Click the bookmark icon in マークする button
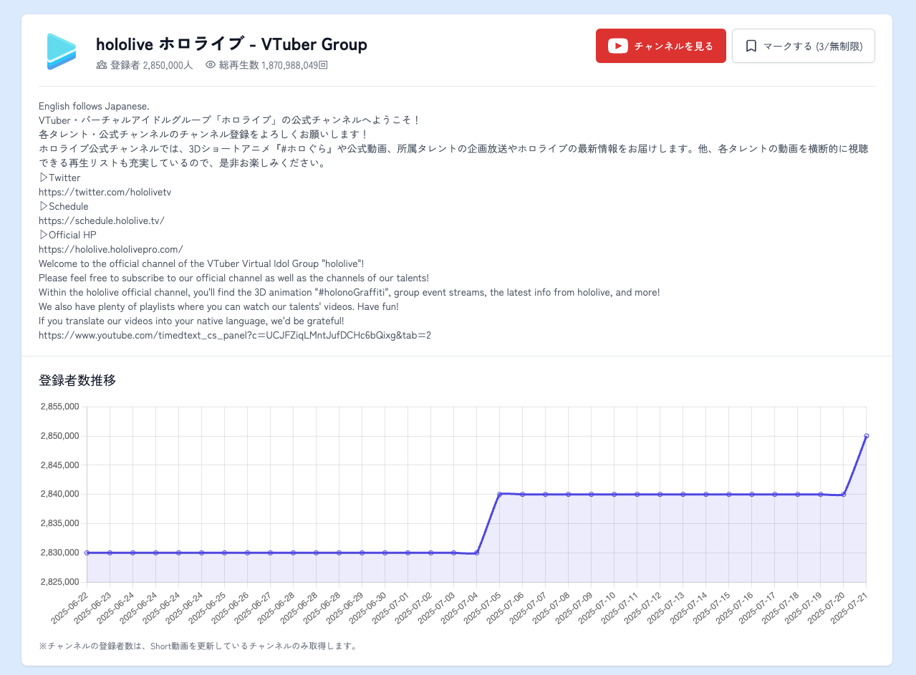Screen dimensions: 916x675 [751, 46]
